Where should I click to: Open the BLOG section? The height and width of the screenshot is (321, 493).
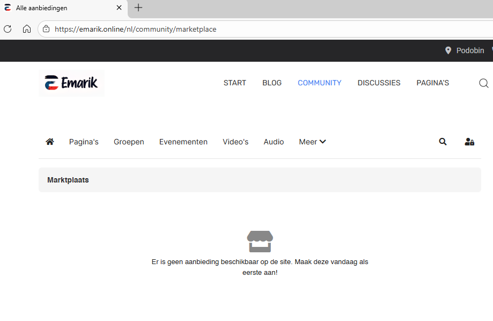(x=271, y=83)
